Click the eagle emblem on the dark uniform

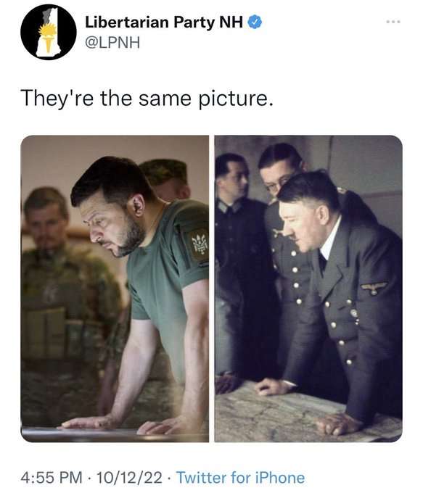pos(374,287)
